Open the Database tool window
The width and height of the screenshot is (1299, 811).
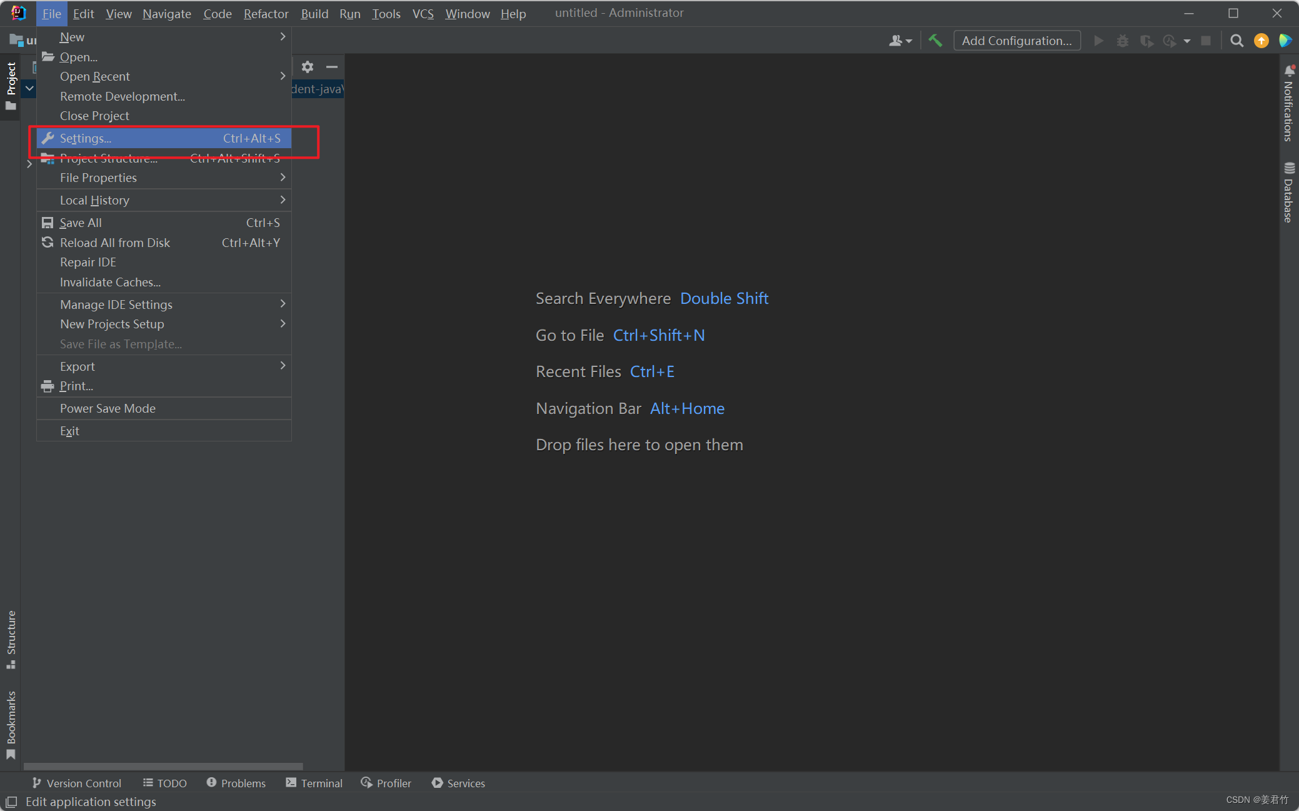[1288, 193]
